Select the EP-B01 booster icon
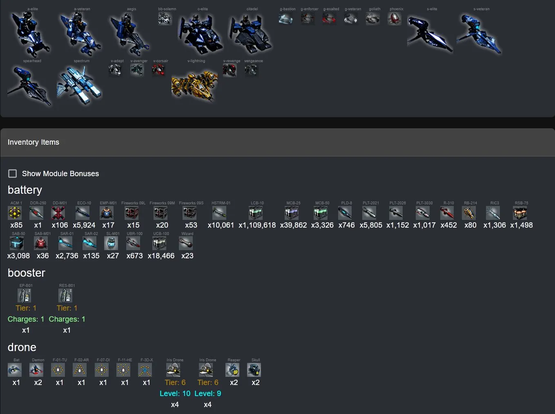Image resolution: width=555 pixels, height=414 pixels. click(x=25, y=295)
